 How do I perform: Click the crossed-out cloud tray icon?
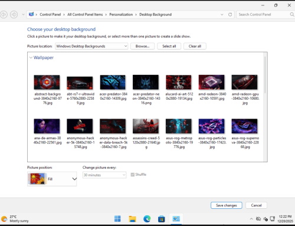258,219
